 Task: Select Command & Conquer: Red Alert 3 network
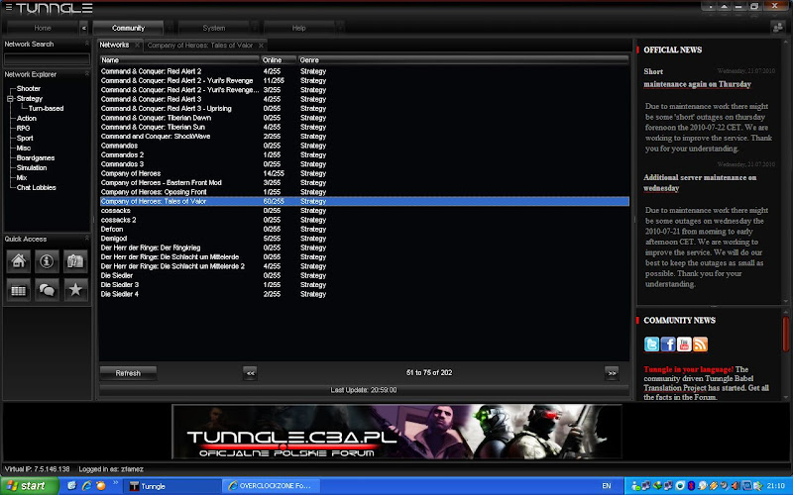click(364, 99)
